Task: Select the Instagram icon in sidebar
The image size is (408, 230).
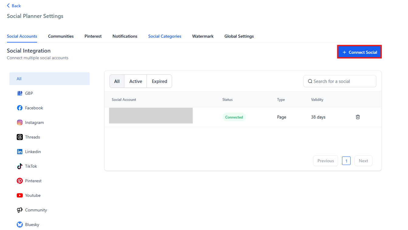Action: (x=20, y=122)
